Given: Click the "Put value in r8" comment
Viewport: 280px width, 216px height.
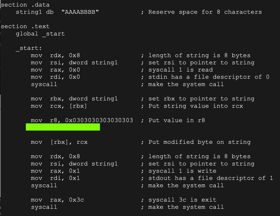Looking at the screenshot, I should (x=176, y=120).
